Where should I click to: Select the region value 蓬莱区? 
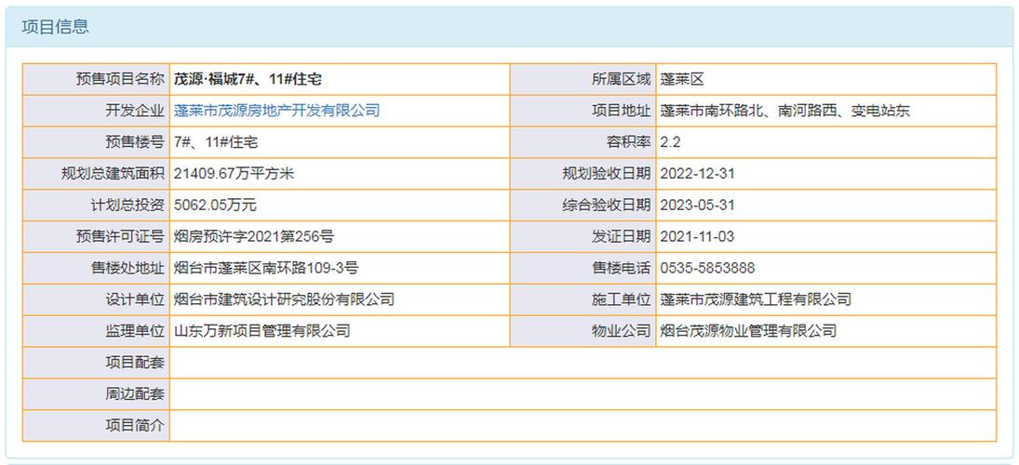coord(682,79)
